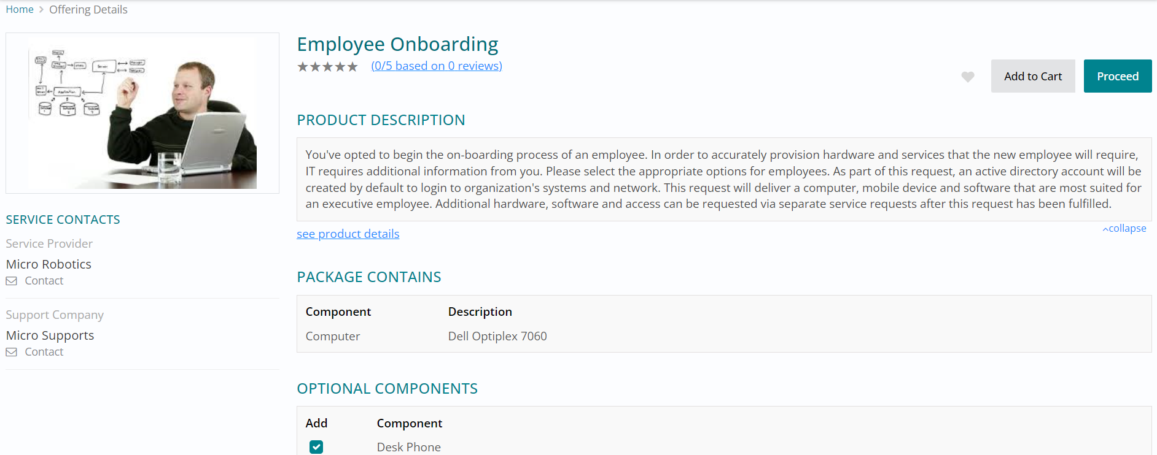Uncheck the Desk Phone checkbox
This screenshot has width=1157, height=455.
[316, 447]
